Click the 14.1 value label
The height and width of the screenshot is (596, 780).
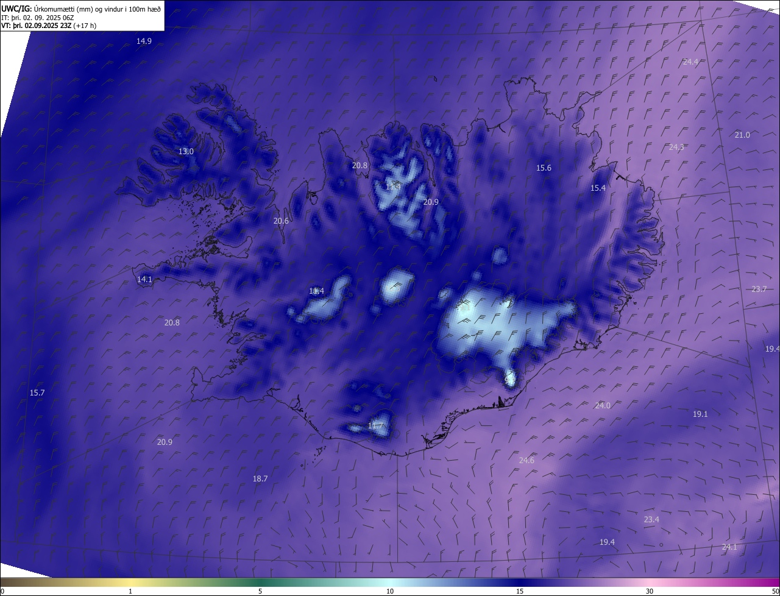(144, 279)
